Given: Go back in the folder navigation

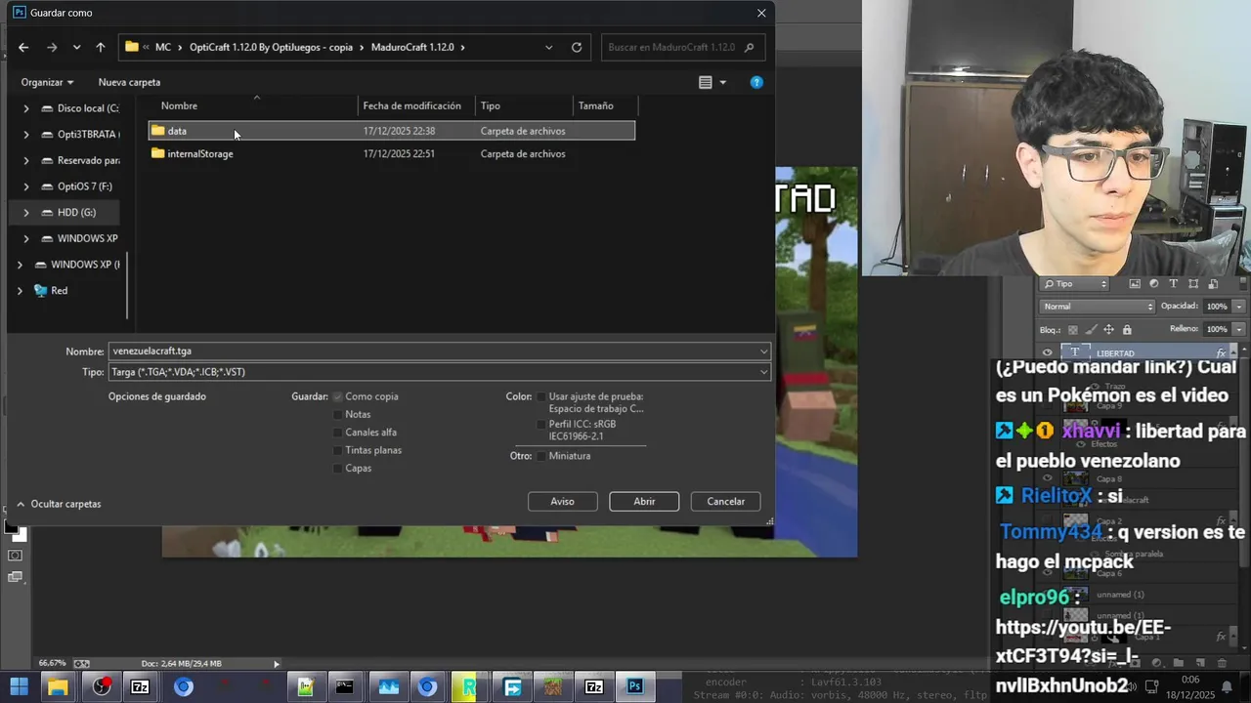Looking at the screenshot, I should pyautogui.click(x=23, y=47).
